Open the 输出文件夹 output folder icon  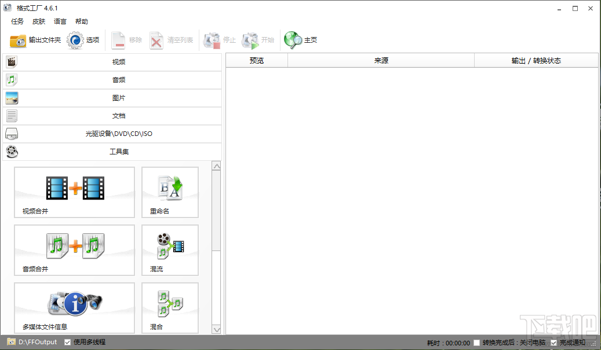(x=17, y=40)
